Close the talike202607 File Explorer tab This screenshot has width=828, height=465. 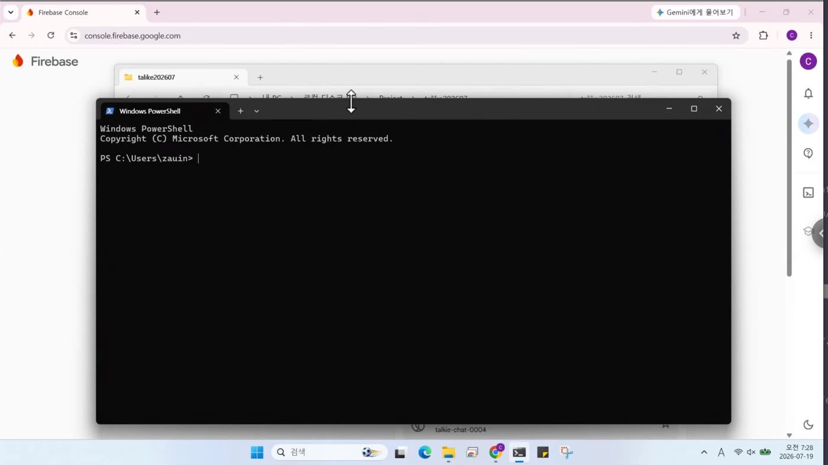236,77
